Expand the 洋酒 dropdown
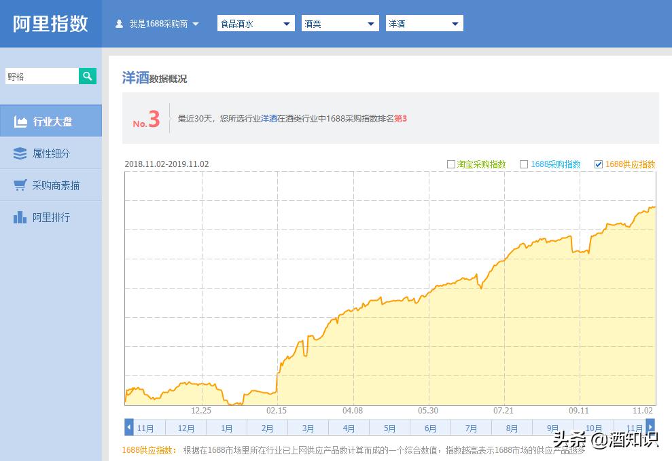Image resolution: width=672 pixels, height=461 pixels. 454,22
